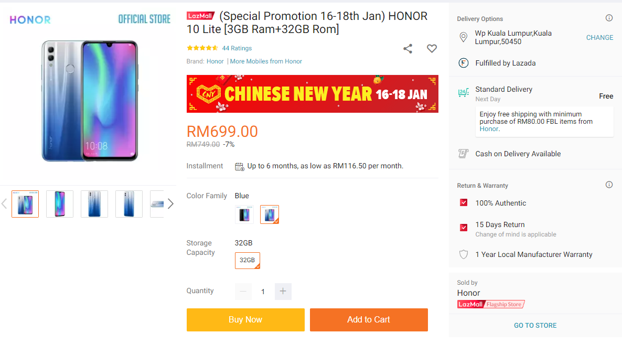View the second product thumbnail image
This screenshot has height=344, width=622.
click(x=60, y=204)
